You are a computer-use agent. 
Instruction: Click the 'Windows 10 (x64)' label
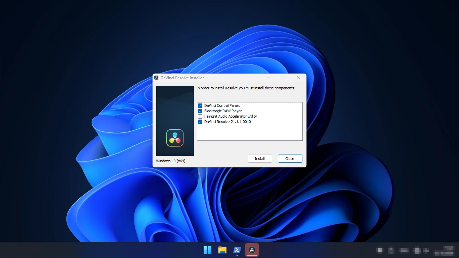[171, 161]
